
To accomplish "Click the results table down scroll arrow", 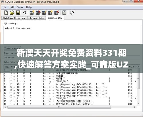I will (138, 104).
